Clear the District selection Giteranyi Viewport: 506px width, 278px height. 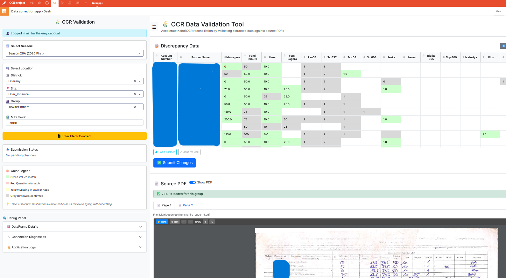135,81
